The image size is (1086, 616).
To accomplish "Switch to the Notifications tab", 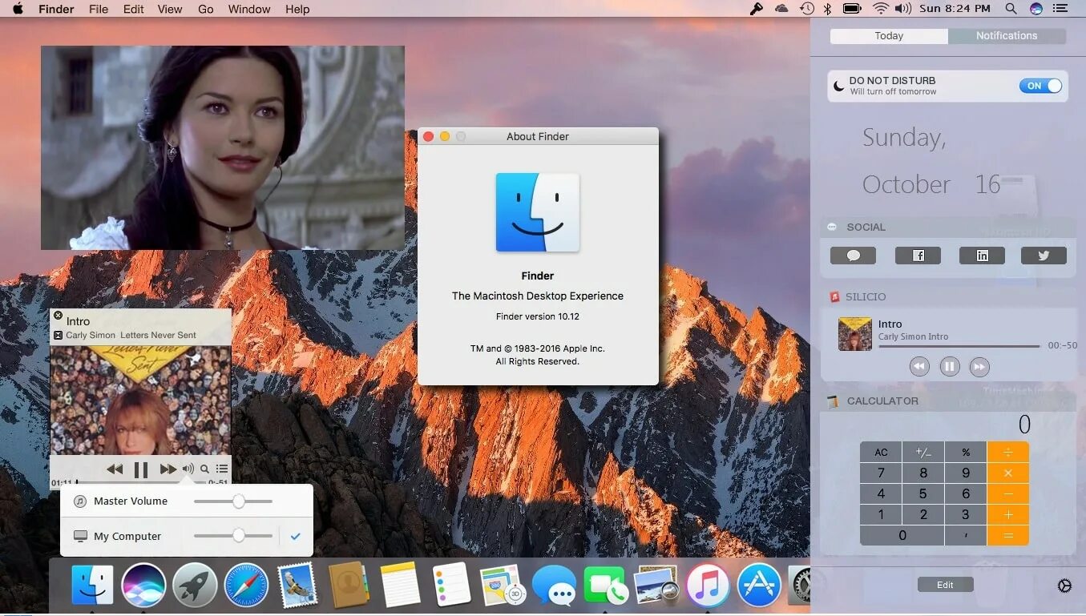I will click(x=1007, y=36).
